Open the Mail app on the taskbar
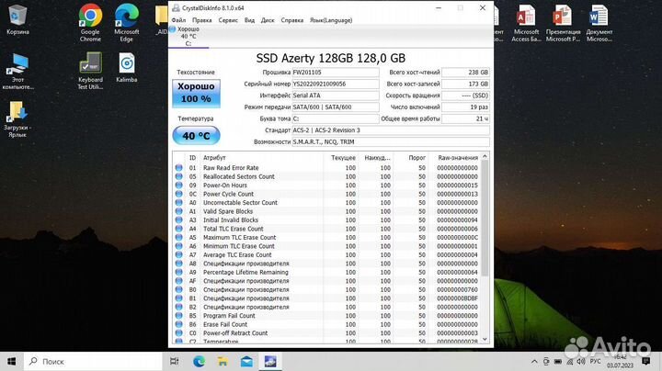This screenshot has height=371, width=662. click(246, 361)
